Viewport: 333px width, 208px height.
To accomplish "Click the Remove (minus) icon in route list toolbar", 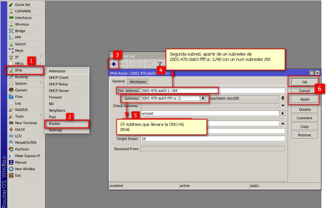I will (x=122, y=64).
